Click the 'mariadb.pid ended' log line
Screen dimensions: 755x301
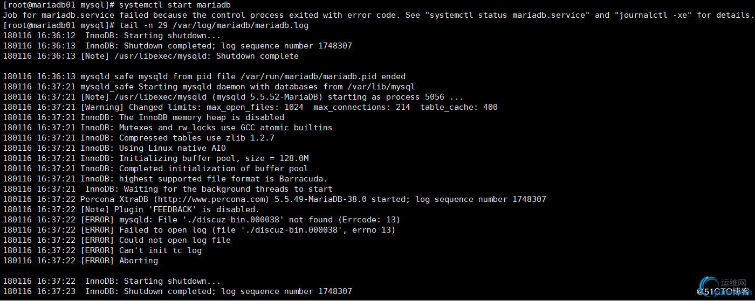(x=204, y=76)
